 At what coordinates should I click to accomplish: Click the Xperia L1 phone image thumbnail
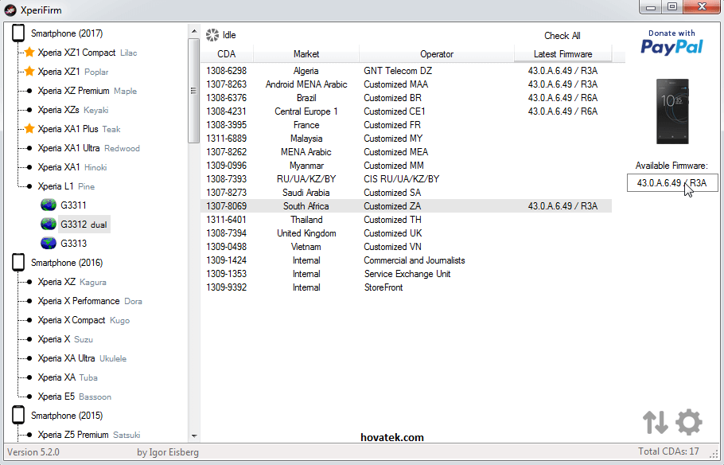click(x=672, y=111)
